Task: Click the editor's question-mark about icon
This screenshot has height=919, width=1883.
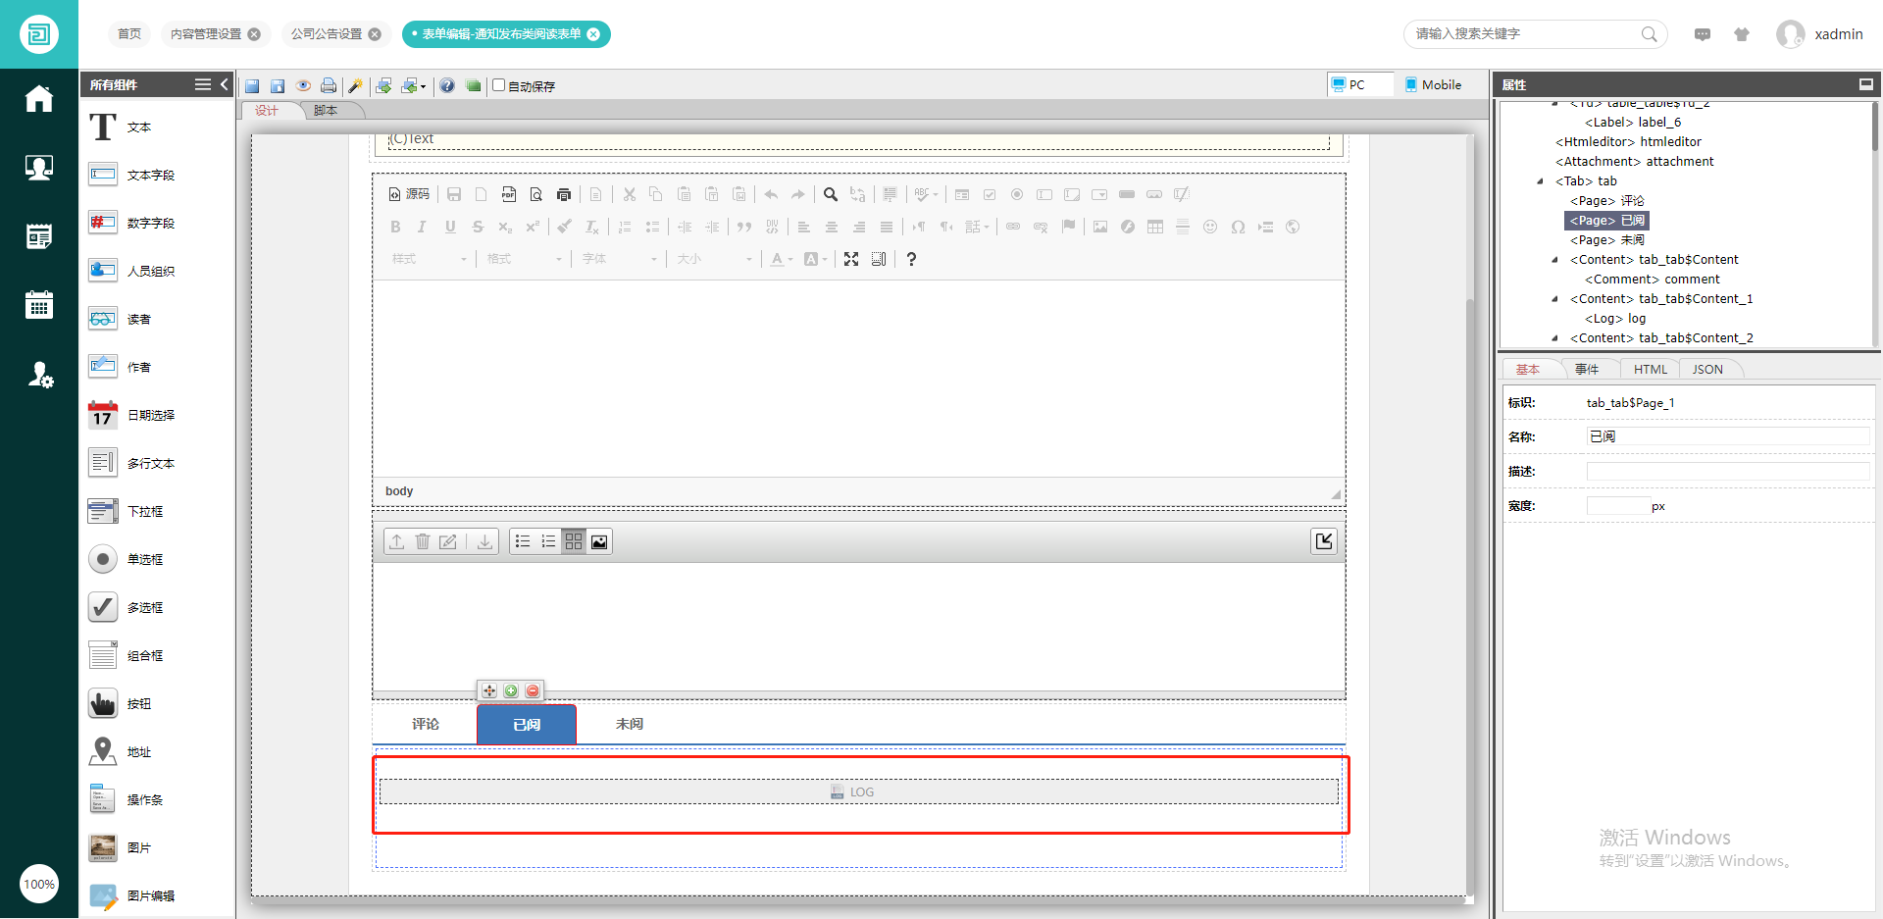Action: (x=911, y=259)
